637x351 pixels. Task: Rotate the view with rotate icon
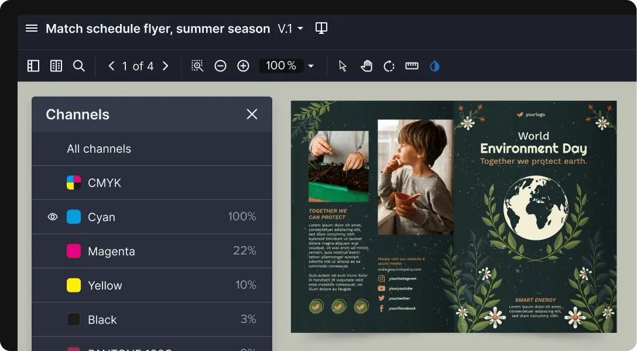[389, 66]
